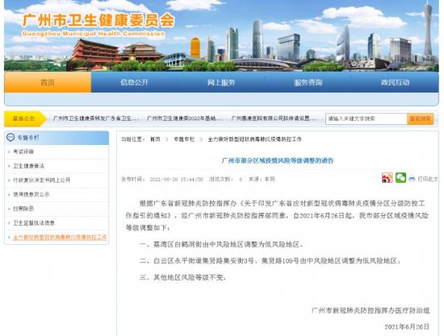The image size is (444, 336).
Task: Open sidebar item 卫生健康普法
Action: [28, 166]
